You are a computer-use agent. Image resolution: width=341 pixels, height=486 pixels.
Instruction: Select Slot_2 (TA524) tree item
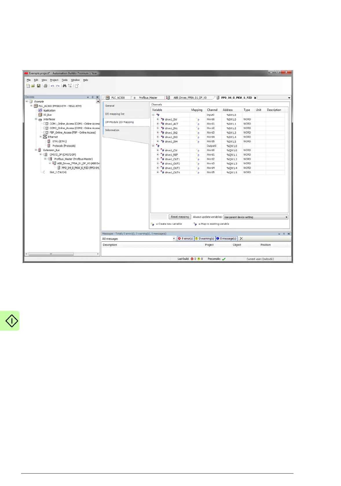click(x=58, y=172)
